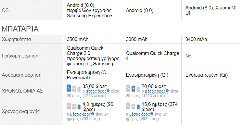The width and height of the screenshot is (243, 125).
Task: Click the Qualcomm Quick Charge 4 cell
Action: point(152,56)
